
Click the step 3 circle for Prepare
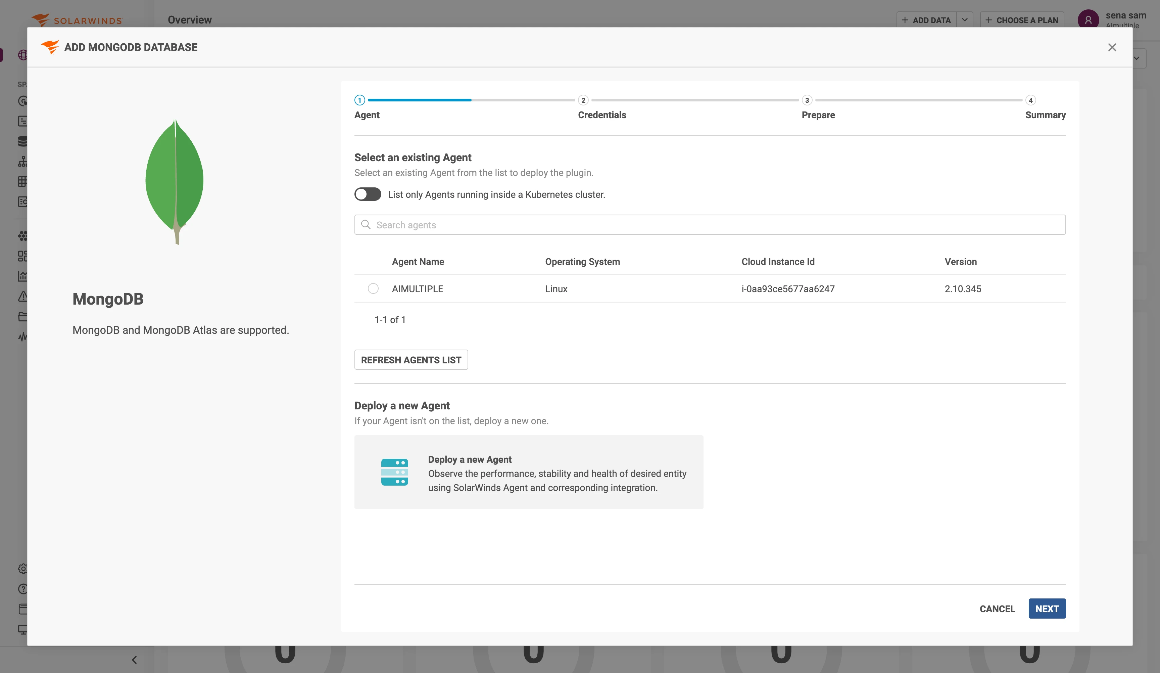[807, 100]
